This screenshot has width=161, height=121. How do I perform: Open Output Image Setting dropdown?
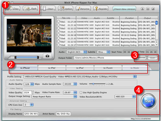tap(54, 96)
